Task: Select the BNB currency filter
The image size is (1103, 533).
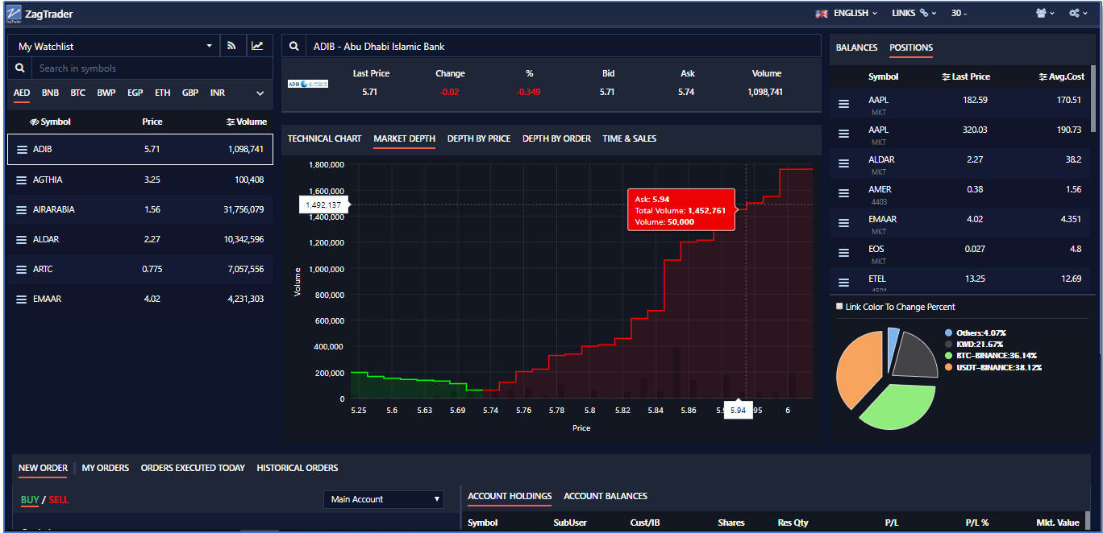Action: 50,93
